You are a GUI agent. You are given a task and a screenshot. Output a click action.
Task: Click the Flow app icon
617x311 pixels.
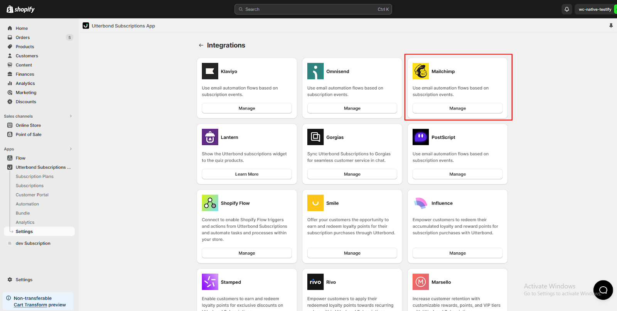(10, 158)
